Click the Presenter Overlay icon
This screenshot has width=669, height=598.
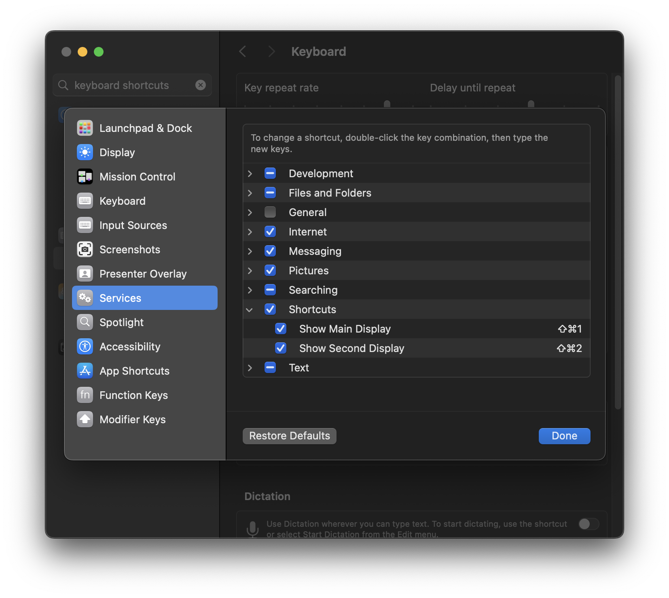pos(85,274)
